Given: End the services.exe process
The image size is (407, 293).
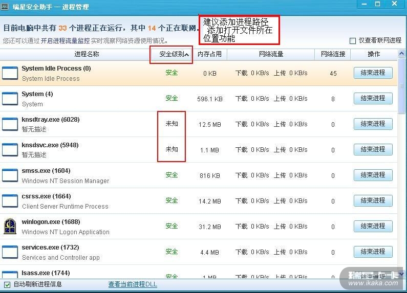Looking at the screenshot, I should coord(373,252).
